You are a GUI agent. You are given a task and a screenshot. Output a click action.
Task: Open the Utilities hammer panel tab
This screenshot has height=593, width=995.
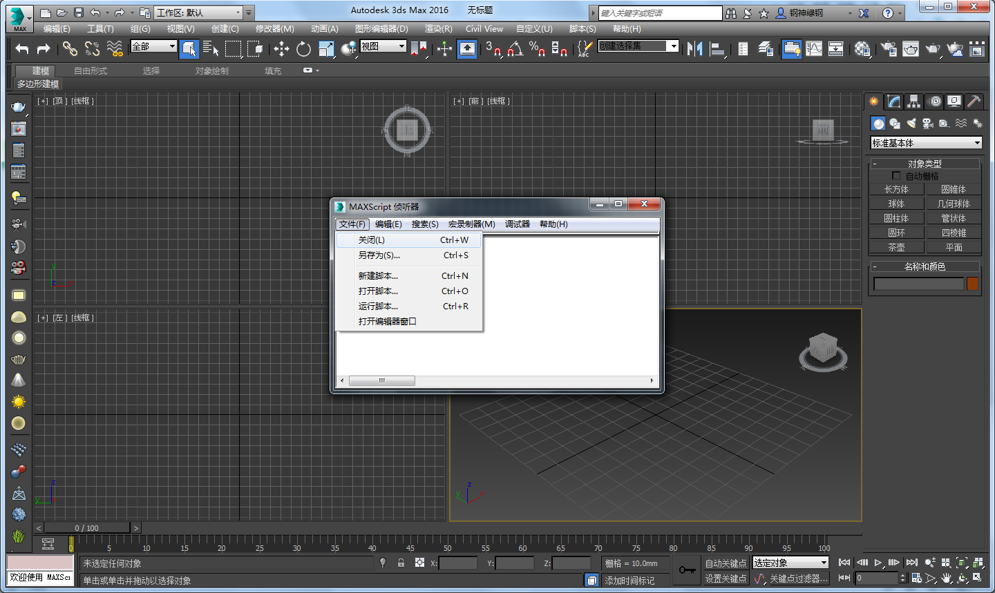[974, 101]
